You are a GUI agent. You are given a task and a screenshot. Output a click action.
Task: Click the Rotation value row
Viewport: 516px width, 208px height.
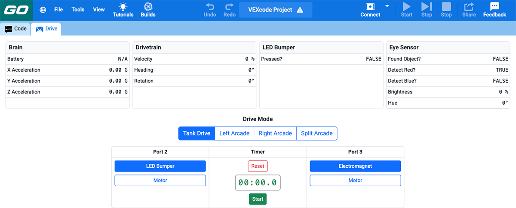(195, 81)
